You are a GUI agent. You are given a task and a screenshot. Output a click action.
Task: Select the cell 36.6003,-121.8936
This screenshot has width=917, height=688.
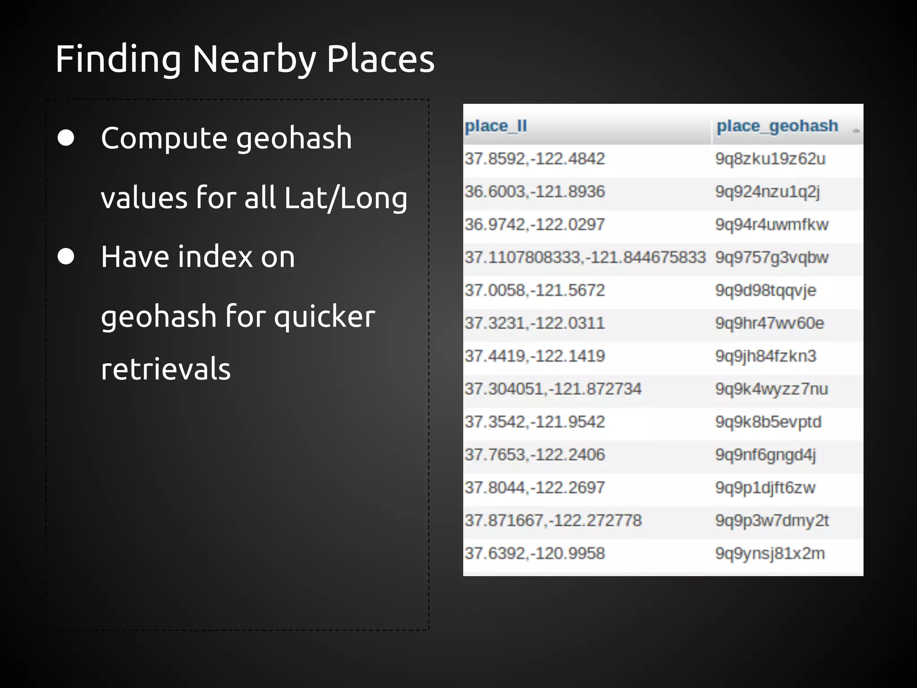[535, 192]
